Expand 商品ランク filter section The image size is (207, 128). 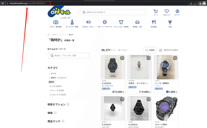(x=63, y=121)
